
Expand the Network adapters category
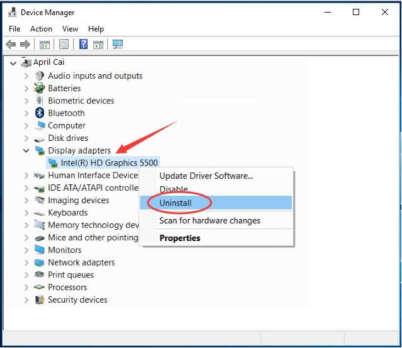click(x=26, y=263)
